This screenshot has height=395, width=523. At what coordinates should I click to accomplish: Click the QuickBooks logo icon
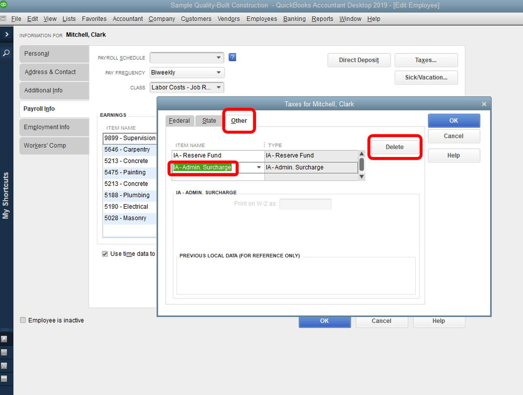[x=3, y=4]
